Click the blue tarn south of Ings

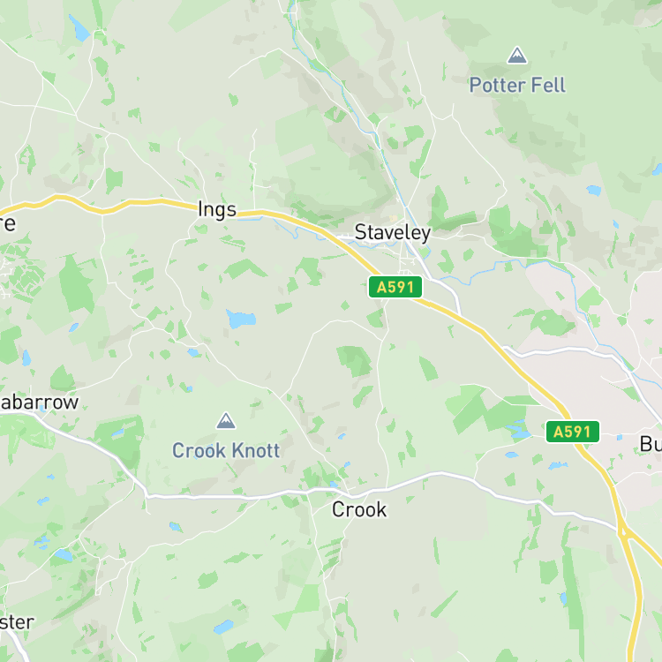point(241,319)
